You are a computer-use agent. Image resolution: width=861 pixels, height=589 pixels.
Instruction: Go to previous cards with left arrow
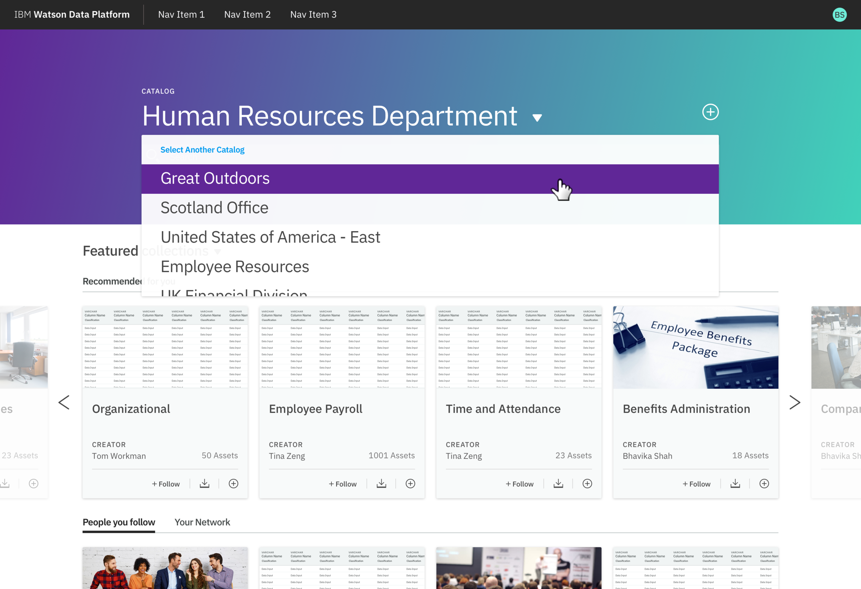[x=64, y=403]
